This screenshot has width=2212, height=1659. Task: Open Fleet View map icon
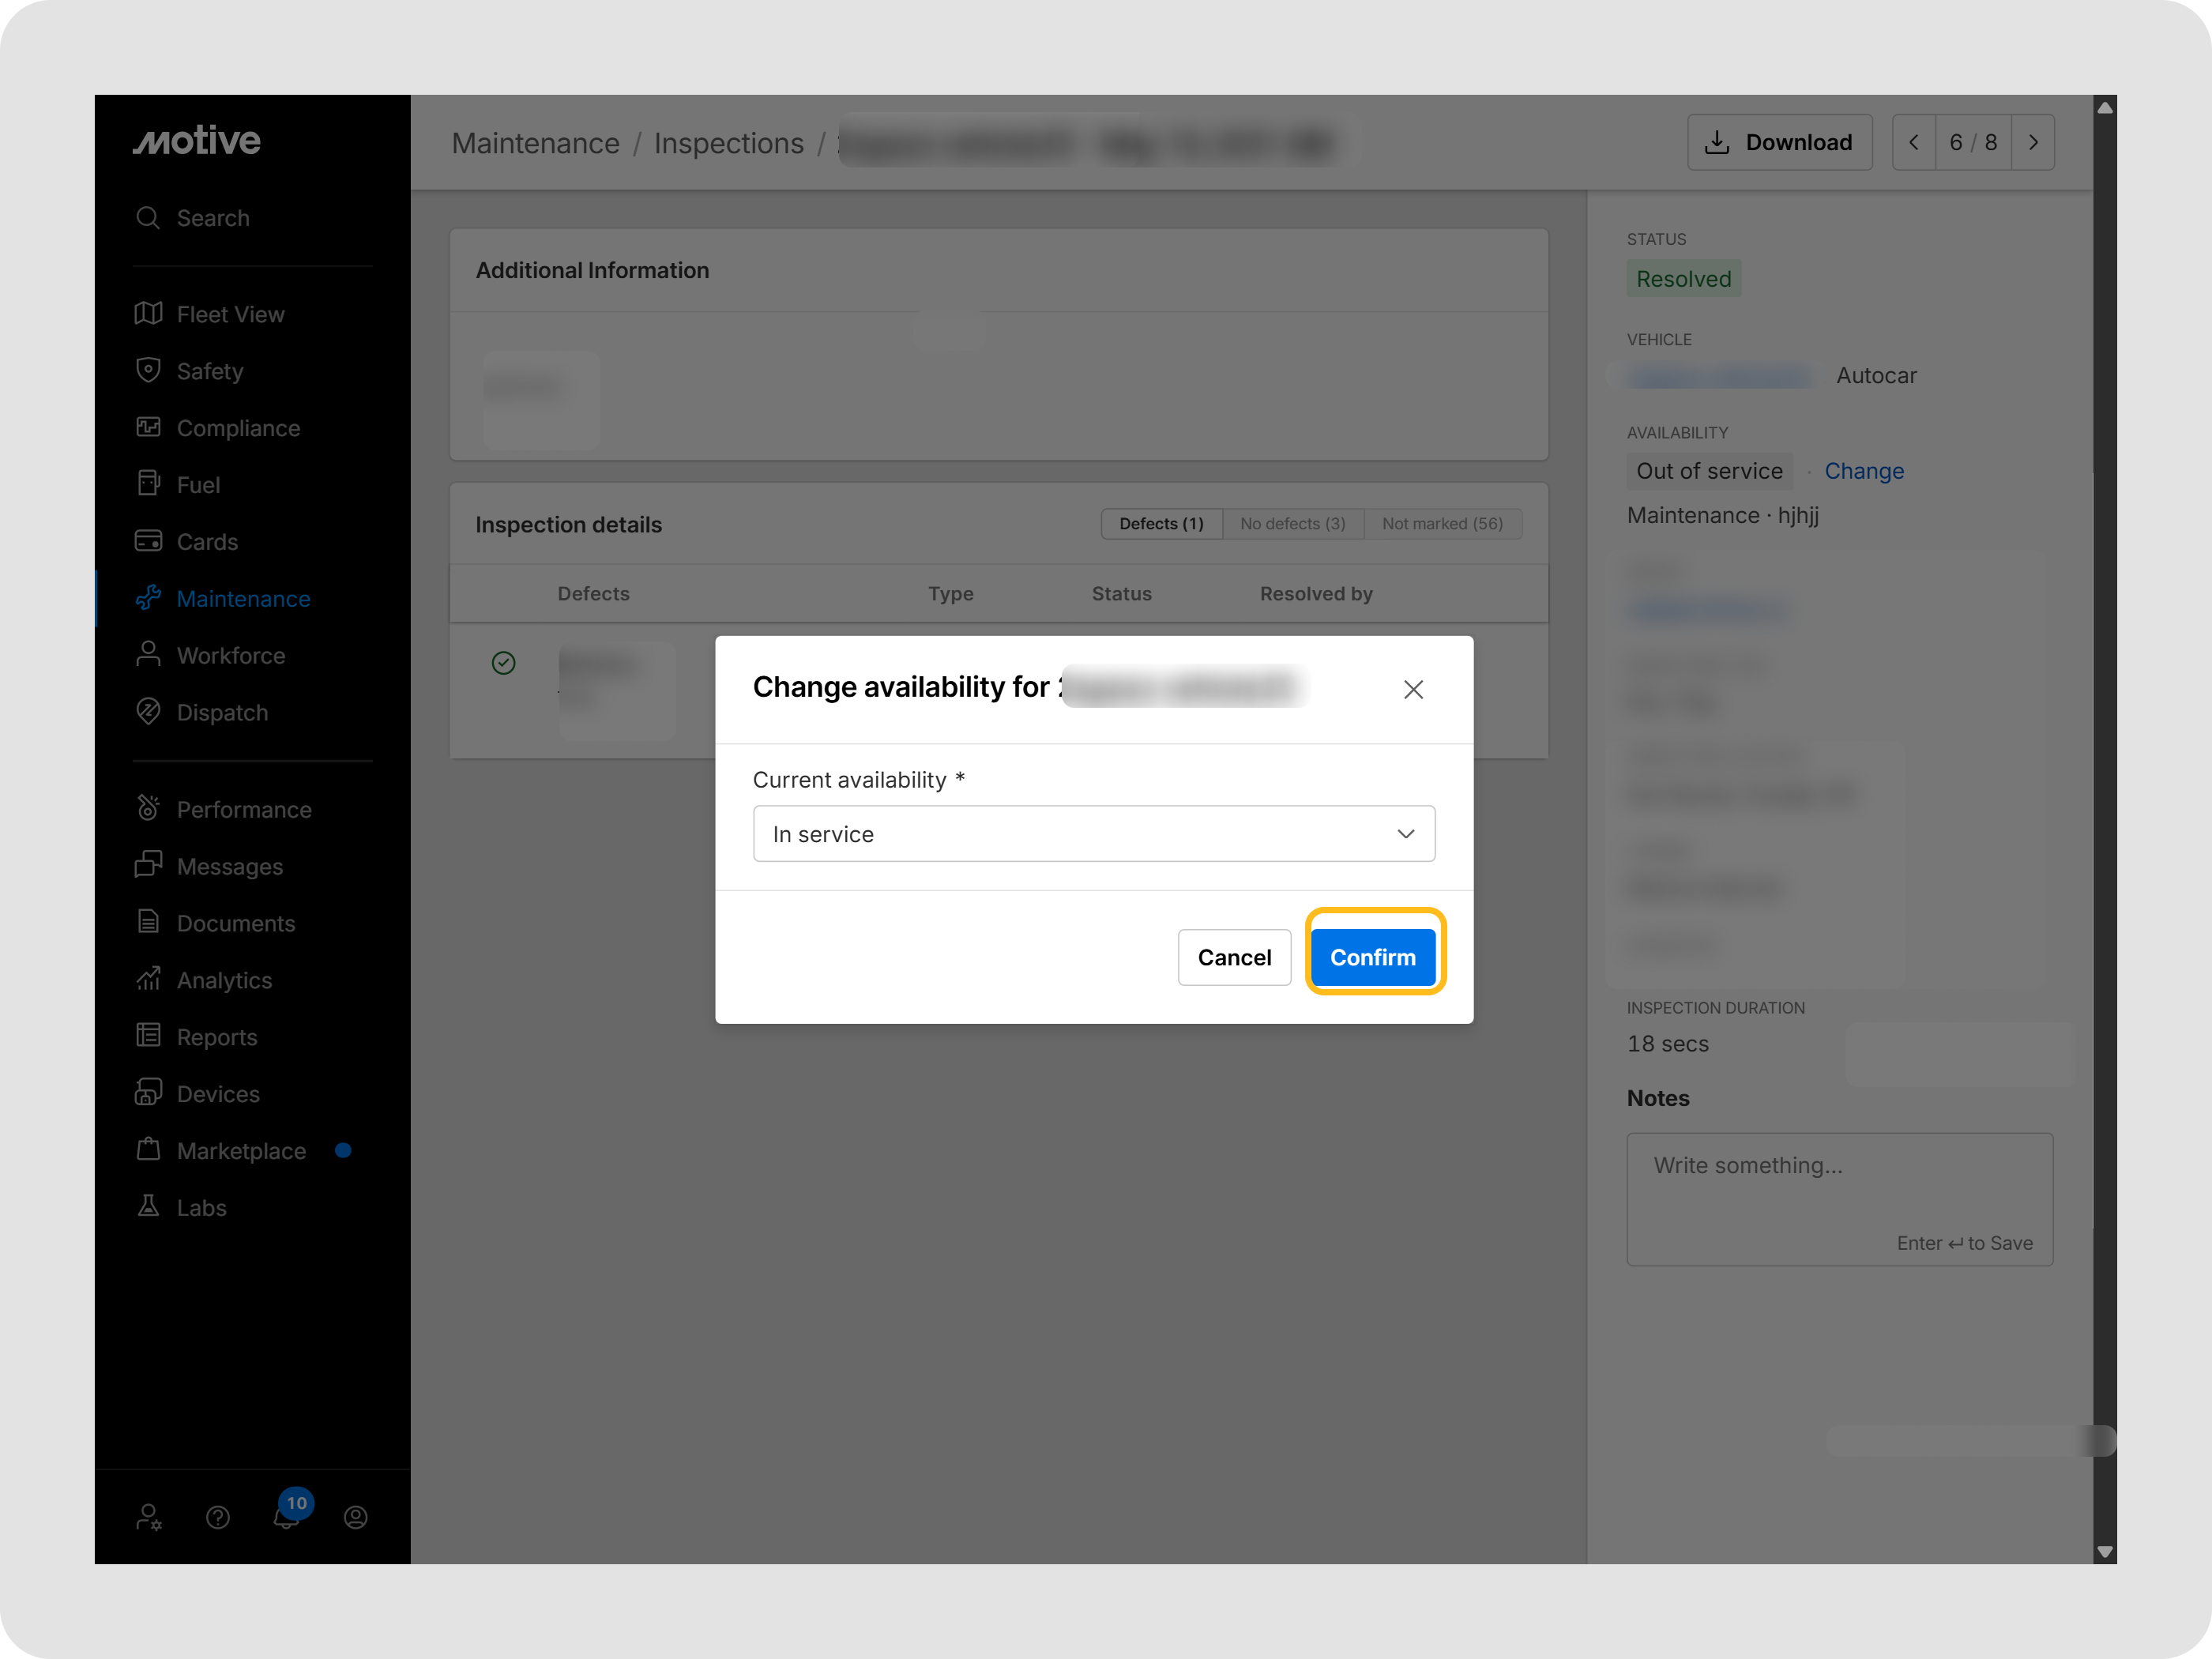coord(148,314)
